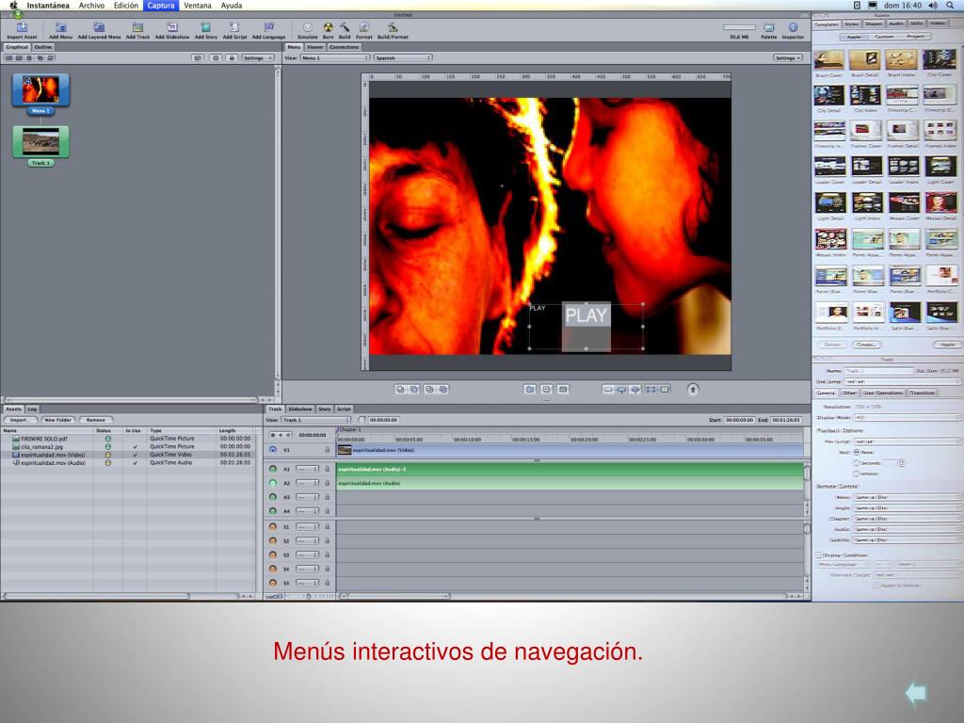Toggle the S1 subtitle stream enable button

[x=273, y=527]
